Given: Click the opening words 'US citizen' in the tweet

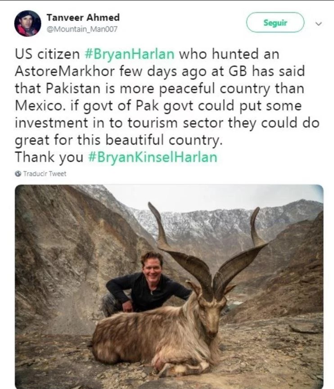Looking at the screenshot, I should pos(47,54).
